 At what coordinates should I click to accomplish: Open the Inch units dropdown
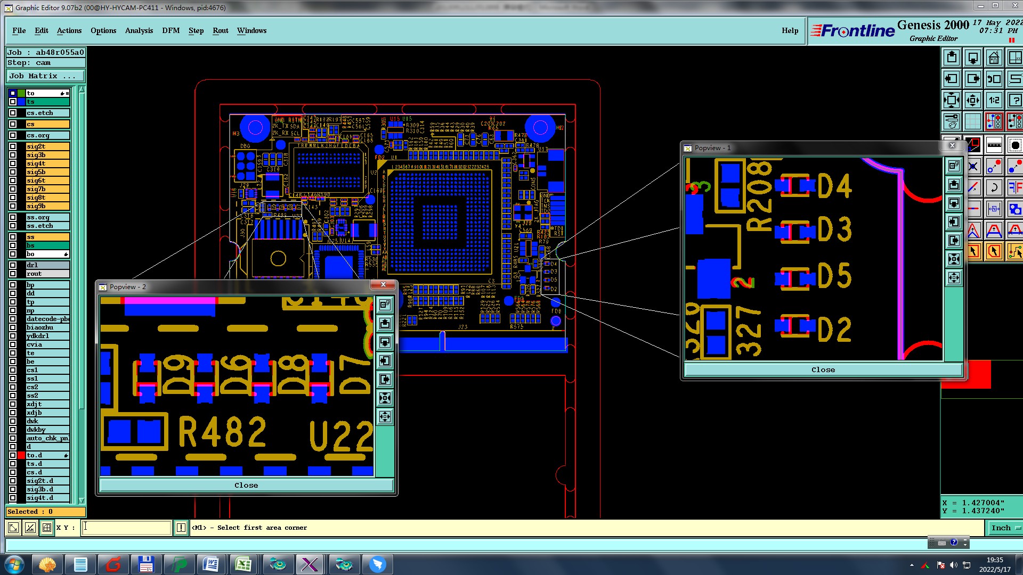(1004, 528)
